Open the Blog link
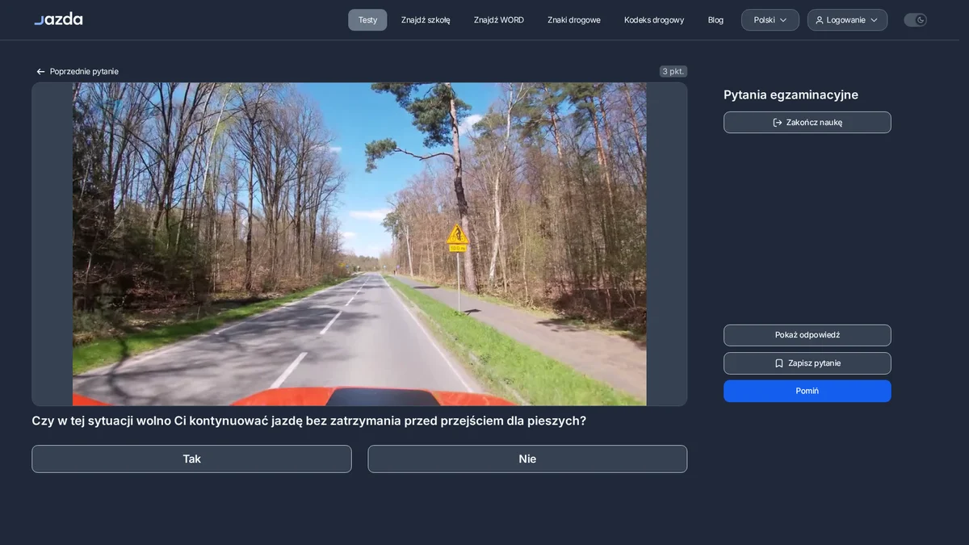 715,20
